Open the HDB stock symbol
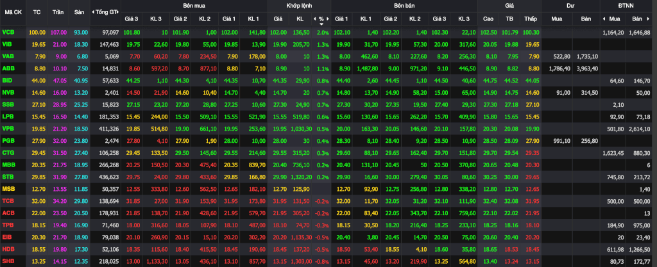The width and height of the screenshot is (657, 267). tap(8, 248)
